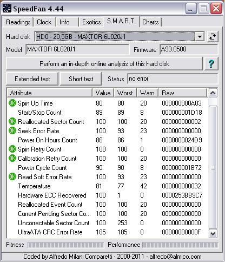Select the S.M.A.R.T. tab

tap(121, 21)
